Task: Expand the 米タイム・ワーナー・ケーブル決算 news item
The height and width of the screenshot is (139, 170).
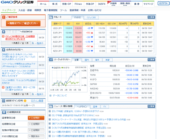Action: pos(50,119)
